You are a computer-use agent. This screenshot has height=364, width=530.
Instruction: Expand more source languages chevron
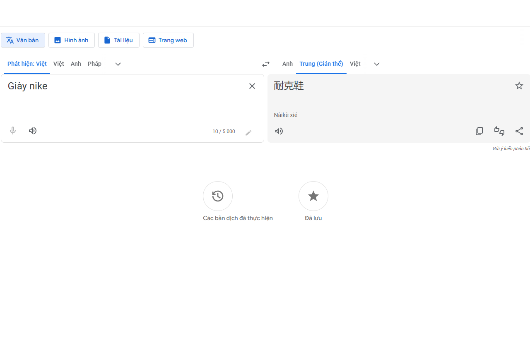118,64
